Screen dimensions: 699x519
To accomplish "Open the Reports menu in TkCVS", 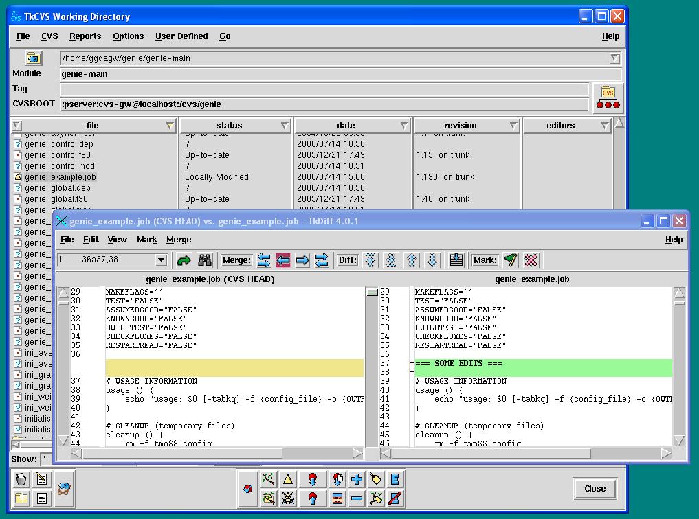I will [x=85, y=36].
